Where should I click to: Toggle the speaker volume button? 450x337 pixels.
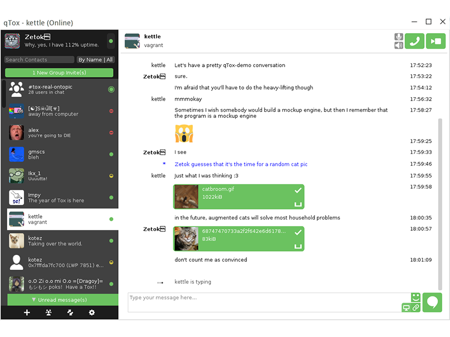399,45
